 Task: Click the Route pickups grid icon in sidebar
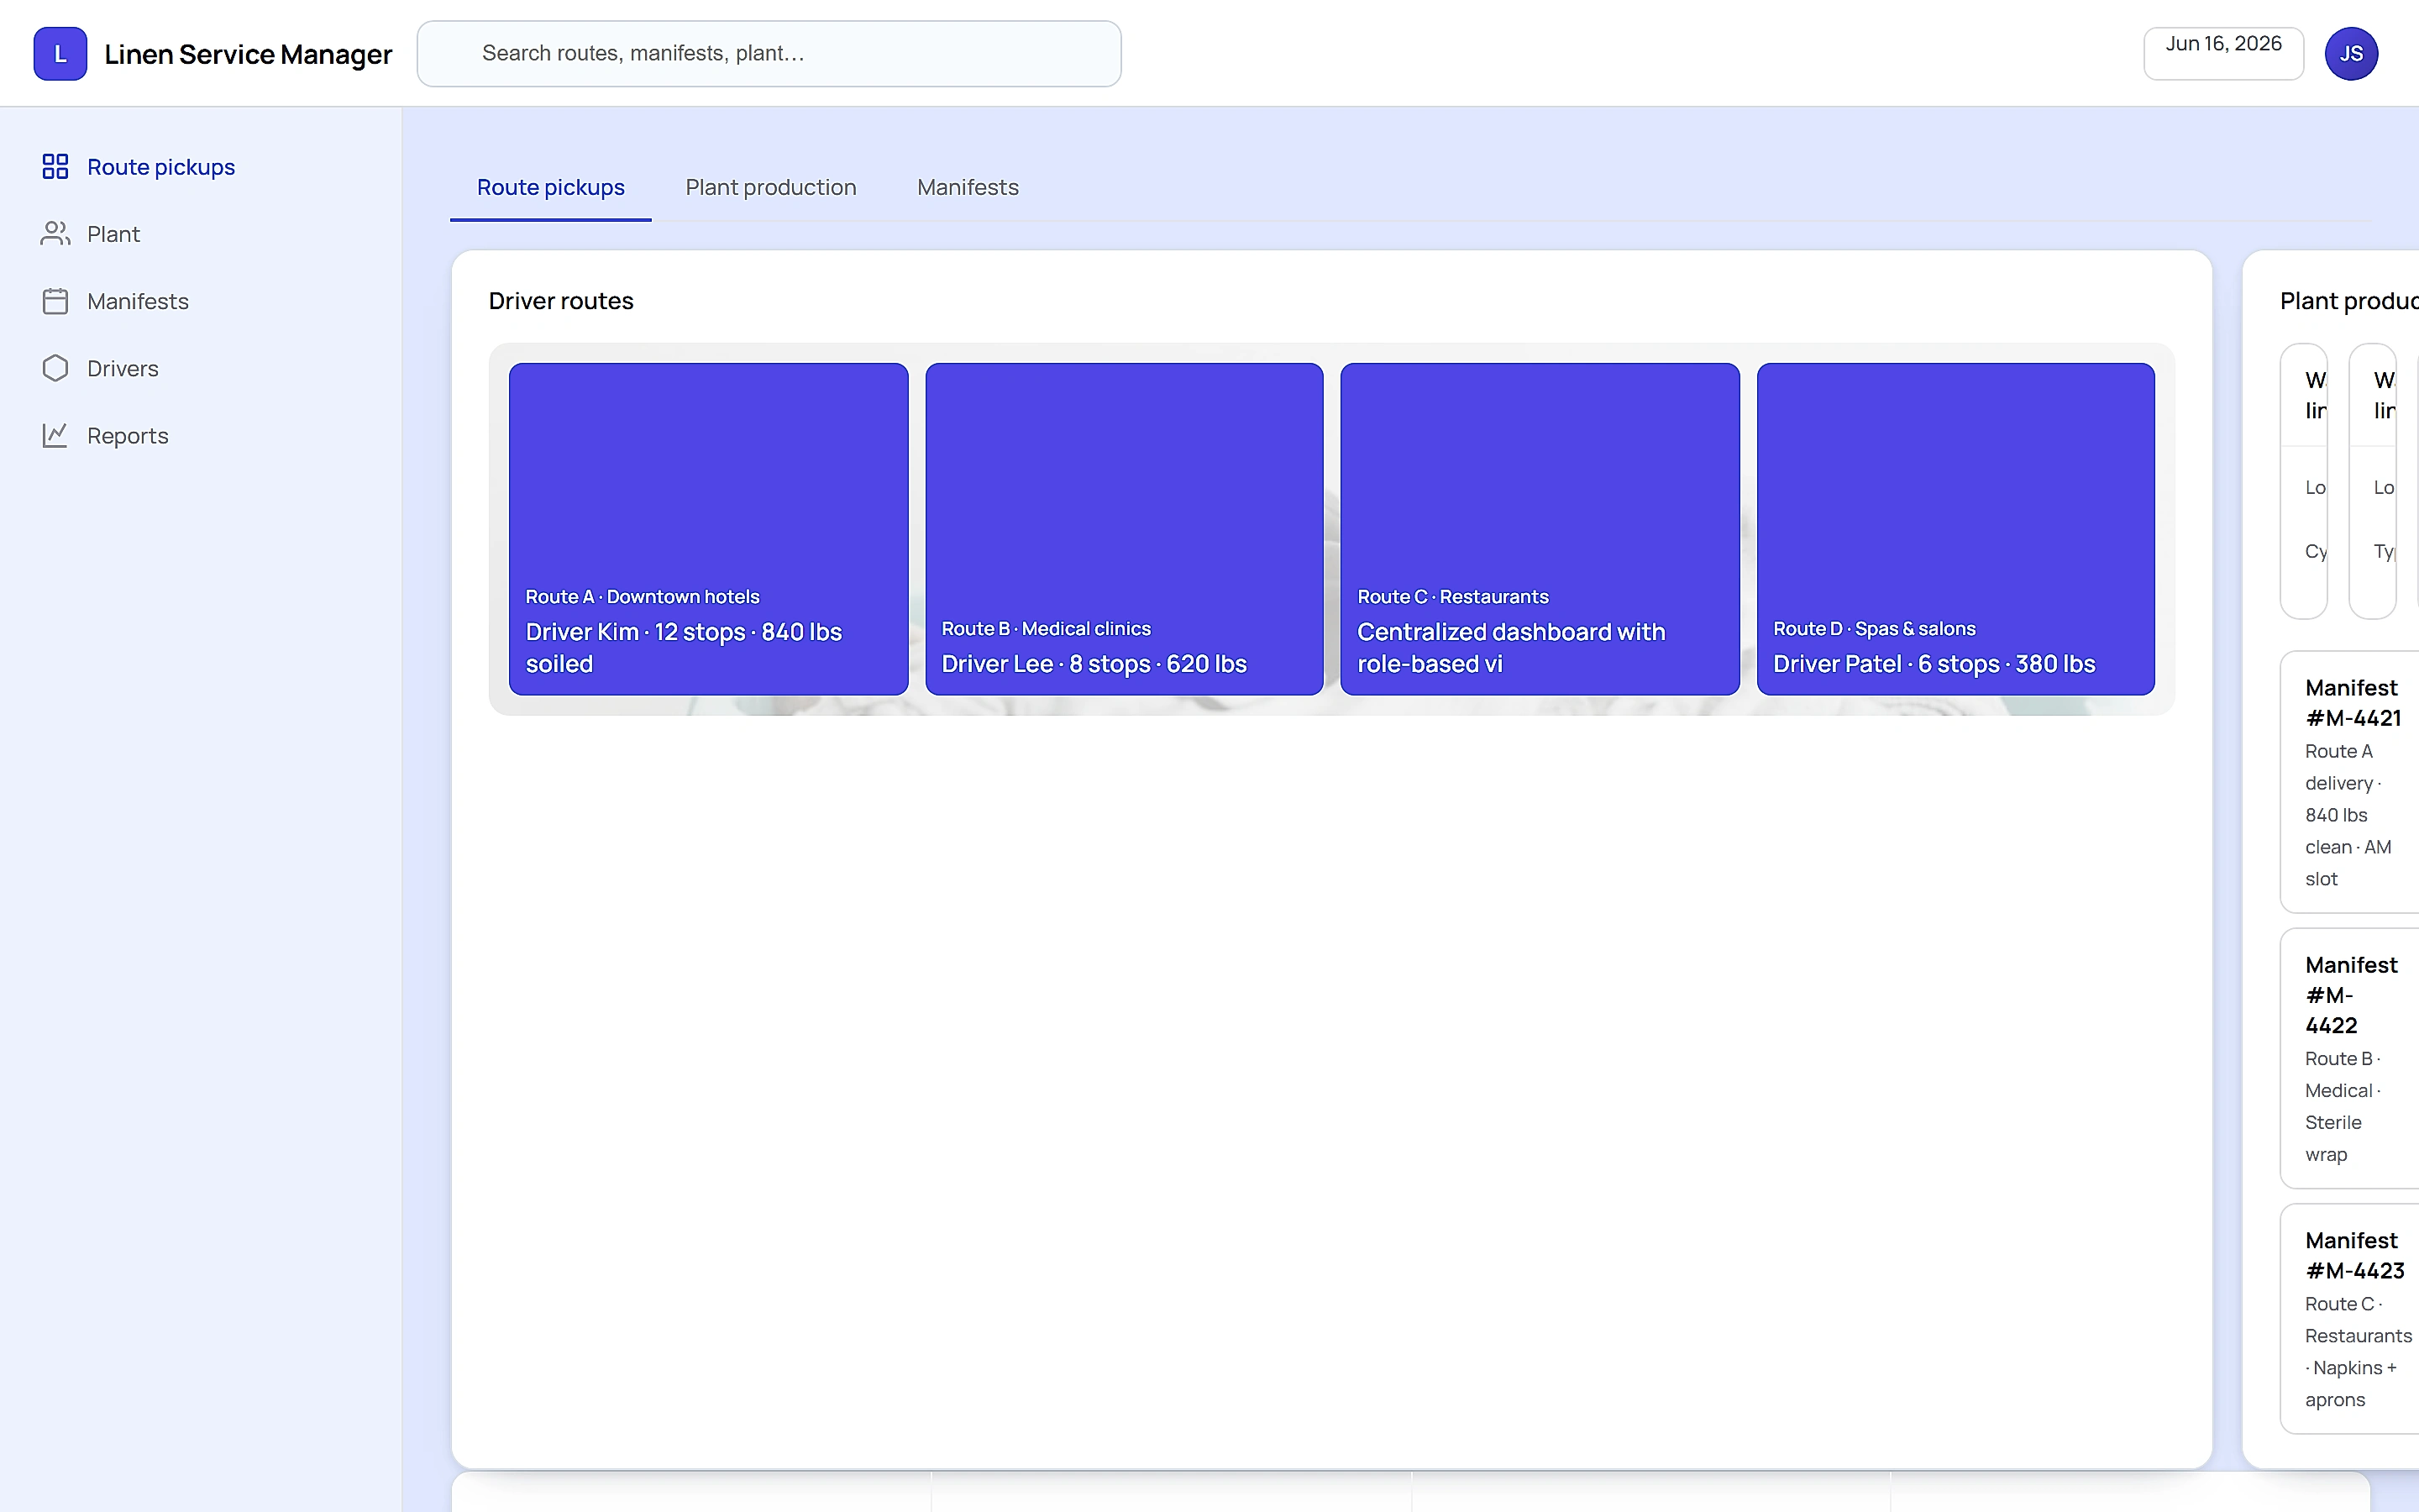pyautogui.click(x=55, y=166)
